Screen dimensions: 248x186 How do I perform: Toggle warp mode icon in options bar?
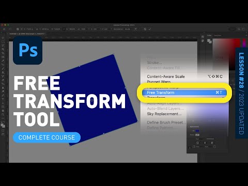point(136,29)
